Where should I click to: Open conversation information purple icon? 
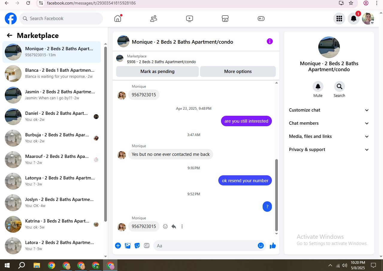point(270,41)
